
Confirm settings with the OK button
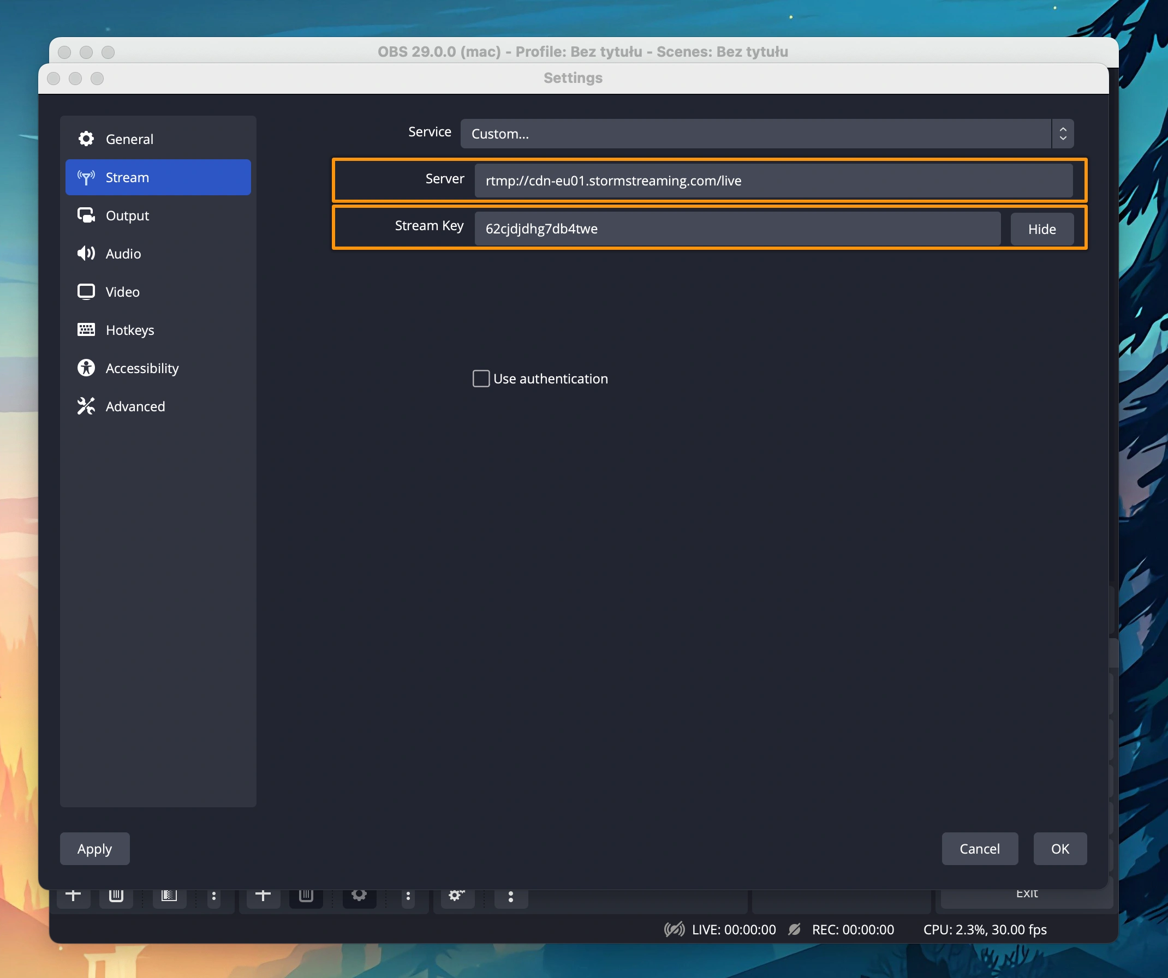pos(1059,848)
